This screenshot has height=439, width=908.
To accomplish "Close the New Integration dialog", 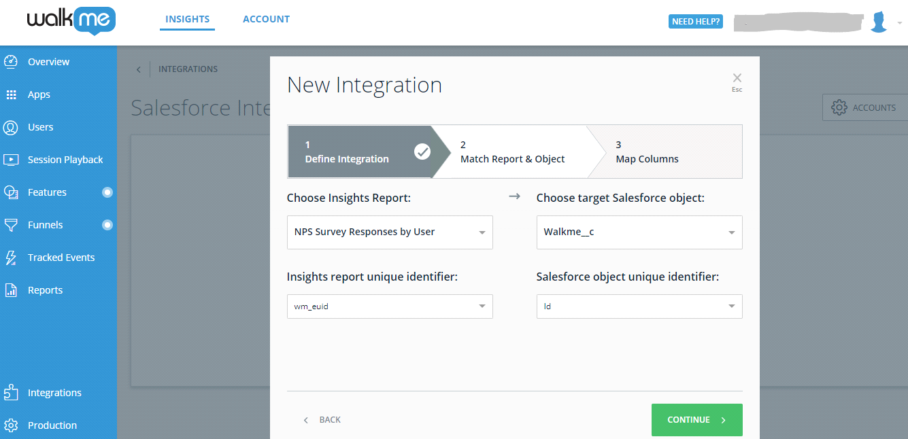I will [737, 79].
